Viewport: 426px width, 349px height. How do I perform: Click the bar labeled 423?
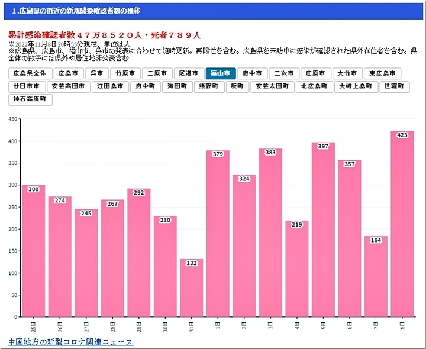(x=402, y=225)
